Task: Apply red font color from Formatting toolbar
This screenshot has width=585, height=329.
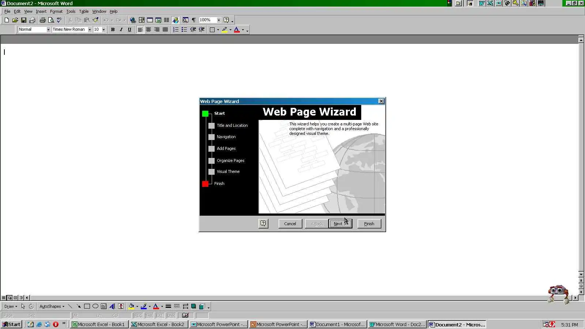Action: click(237, 30)
